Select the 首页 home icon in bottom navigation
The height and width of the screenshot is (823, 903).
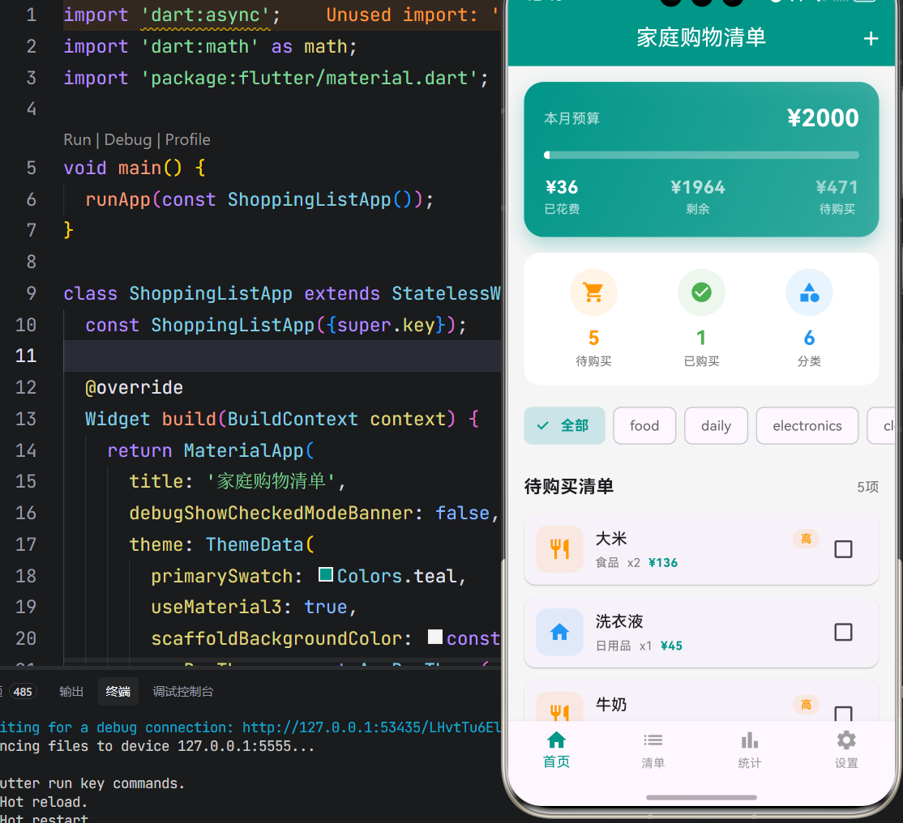(x=556, y=740)
